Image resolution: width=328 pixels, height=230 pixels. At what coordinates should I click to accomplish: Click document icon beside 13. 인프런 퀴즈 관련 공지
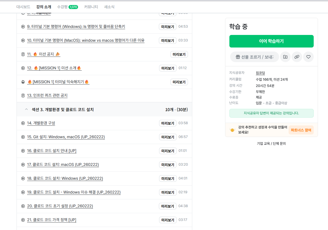click(x=23, y=96)
